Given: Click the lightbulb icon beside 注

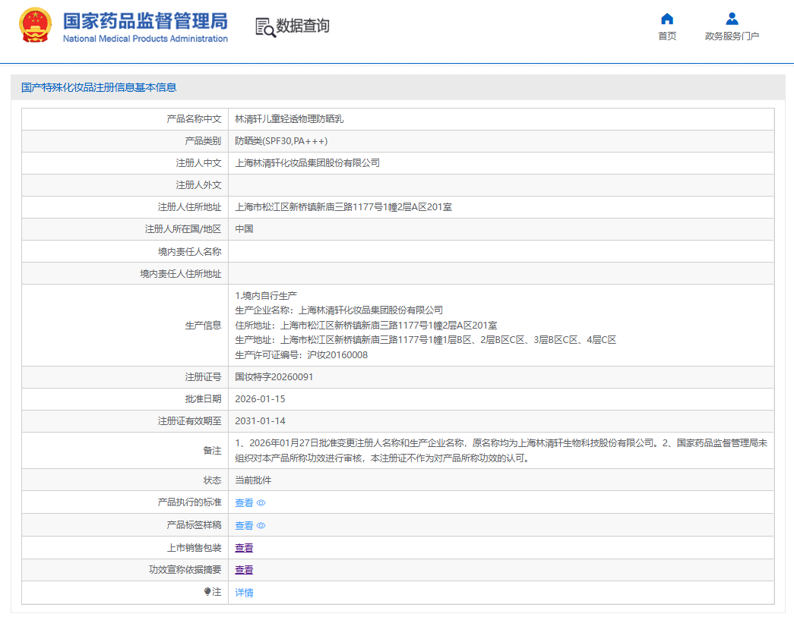Looking at the screenshot, I should click(x=207, y=592).
